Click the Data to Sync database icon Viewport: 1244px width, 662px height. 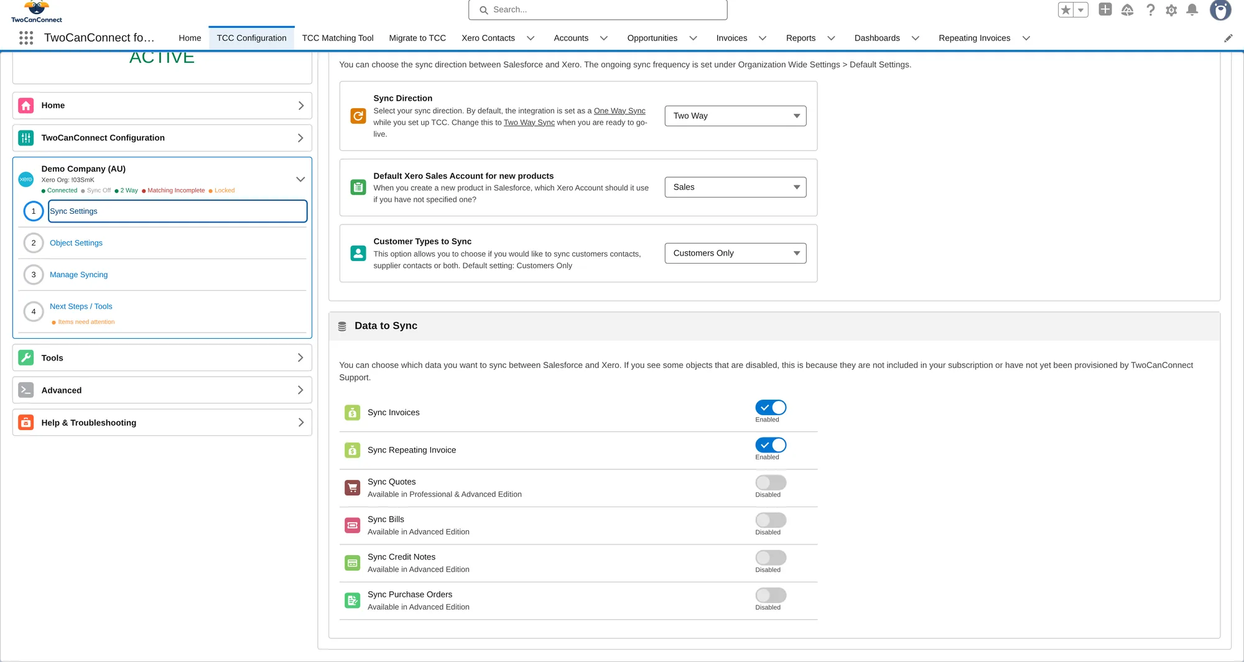[342, 326]
